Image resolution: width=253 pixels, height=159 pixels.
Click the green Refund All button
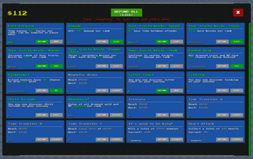pos(127,13)
